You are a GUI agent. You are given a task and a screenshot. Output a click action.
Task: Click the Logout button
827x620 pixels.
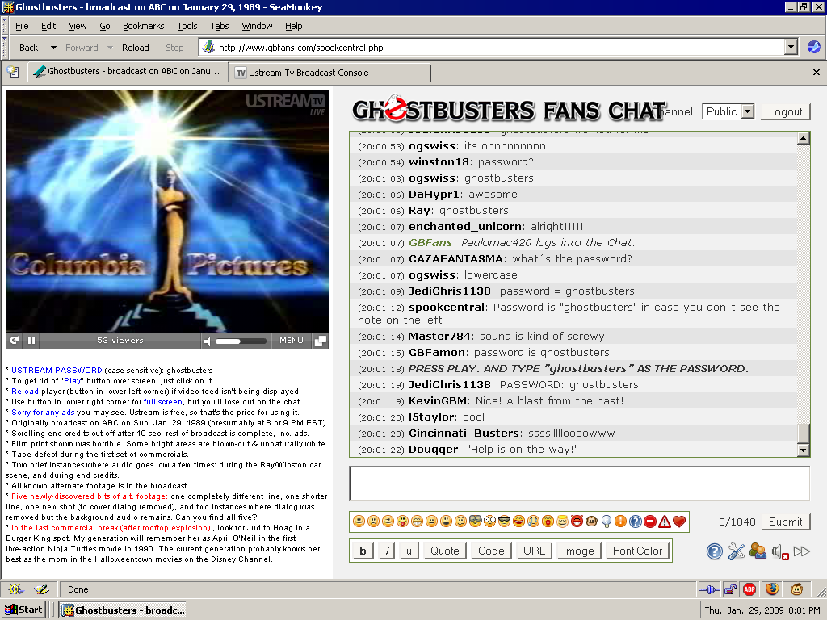click(785, 111)
